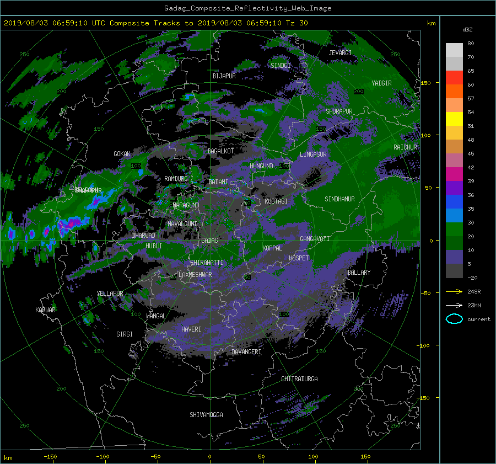Click the 45 dBZ brown-orange swatch
The image size is (496, 464).
point(454,146)
